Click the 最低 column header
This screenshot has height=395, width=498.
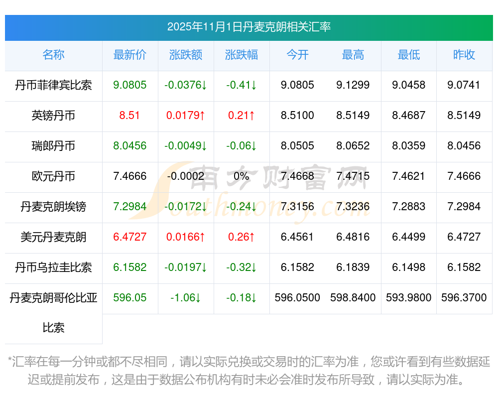[x=409, y=55]
